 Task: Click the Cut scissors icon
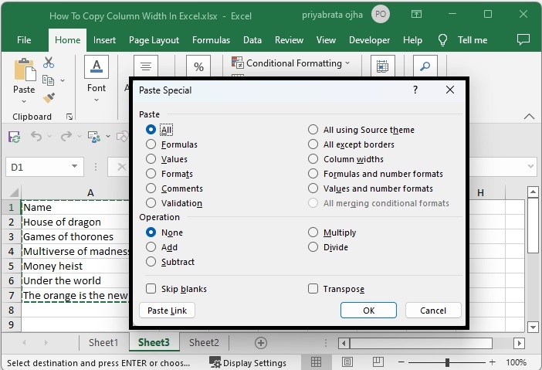pyautogui.click(x=49, y=63)
